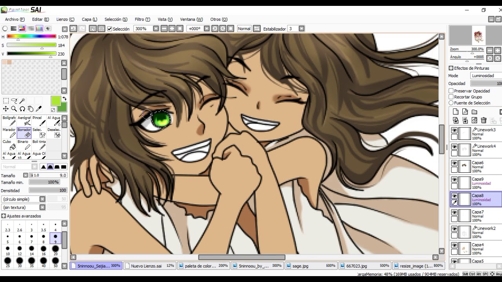This screenshot has height=282, width=502.
Task: Expand Efectos de Pinturas section
Action: click(x=451, y=68)
